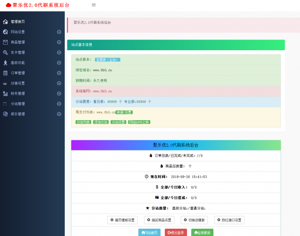The width and height of the screenshot is (300, 236).
Task: Expand the 网站设置 chevron arrow
Action: (x=59, y=32)
